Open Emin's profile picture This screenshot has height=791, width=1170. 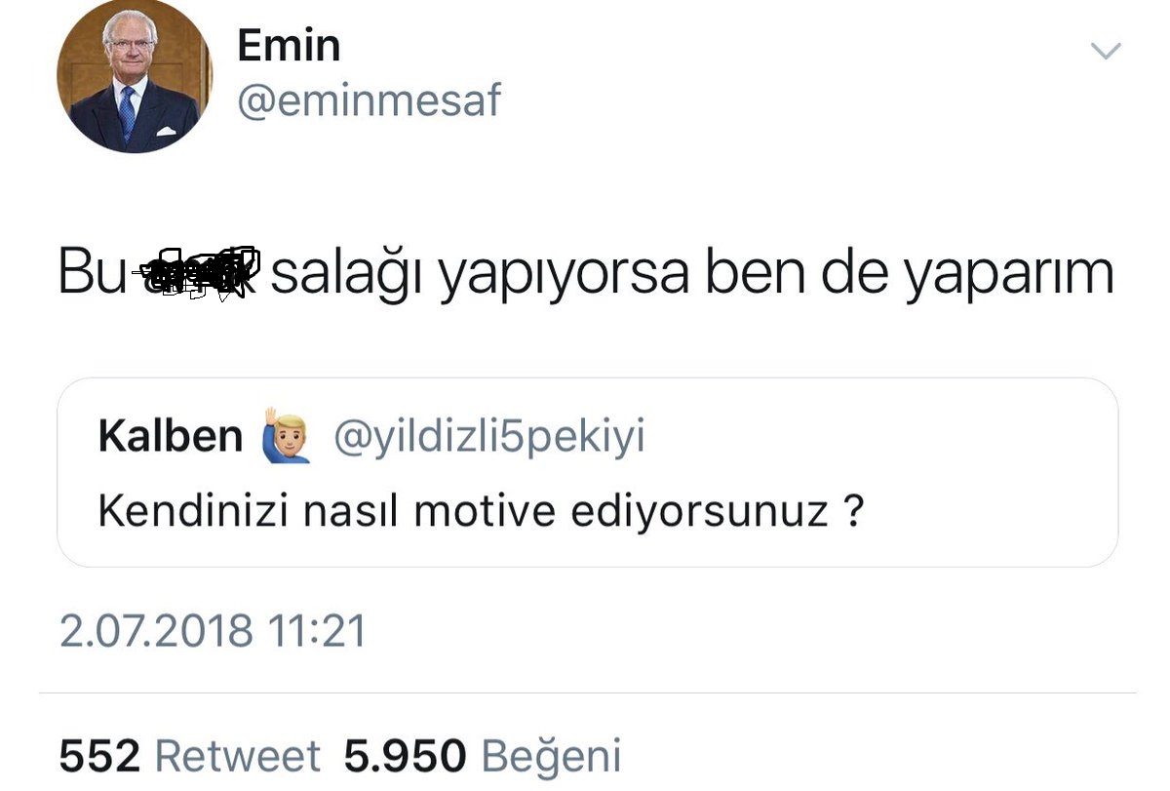[134, 76]
